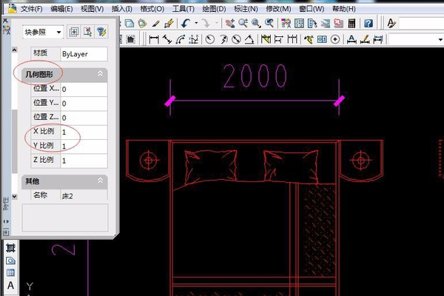Click the Zoom Previous icon

click(269, 23)
